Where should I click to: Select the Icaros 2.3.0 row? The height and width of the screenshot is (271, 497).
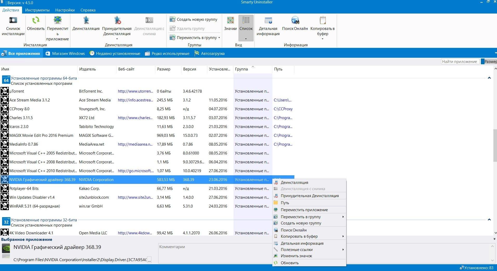[147, 126]
